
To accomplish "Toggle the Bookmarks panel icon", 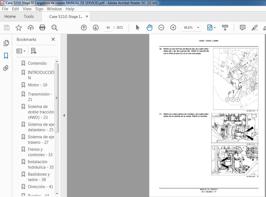I will click(6, 55).
